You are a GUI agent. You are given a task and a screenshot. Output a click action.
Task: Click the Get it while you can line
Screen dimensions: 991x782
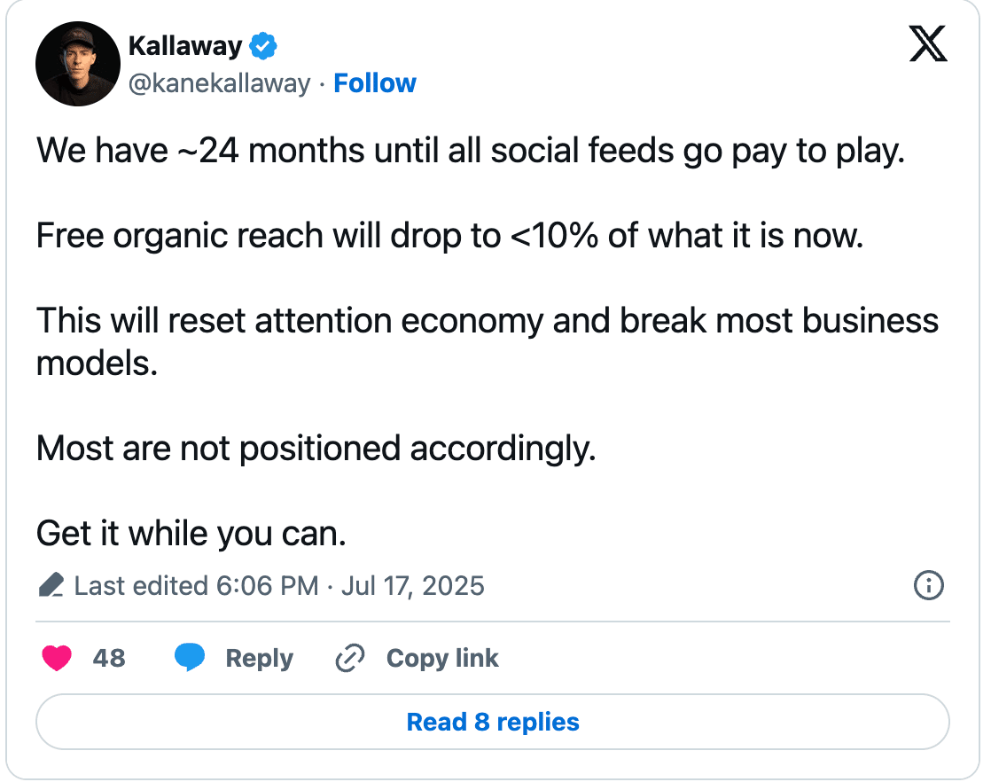[x=191, y=534]
